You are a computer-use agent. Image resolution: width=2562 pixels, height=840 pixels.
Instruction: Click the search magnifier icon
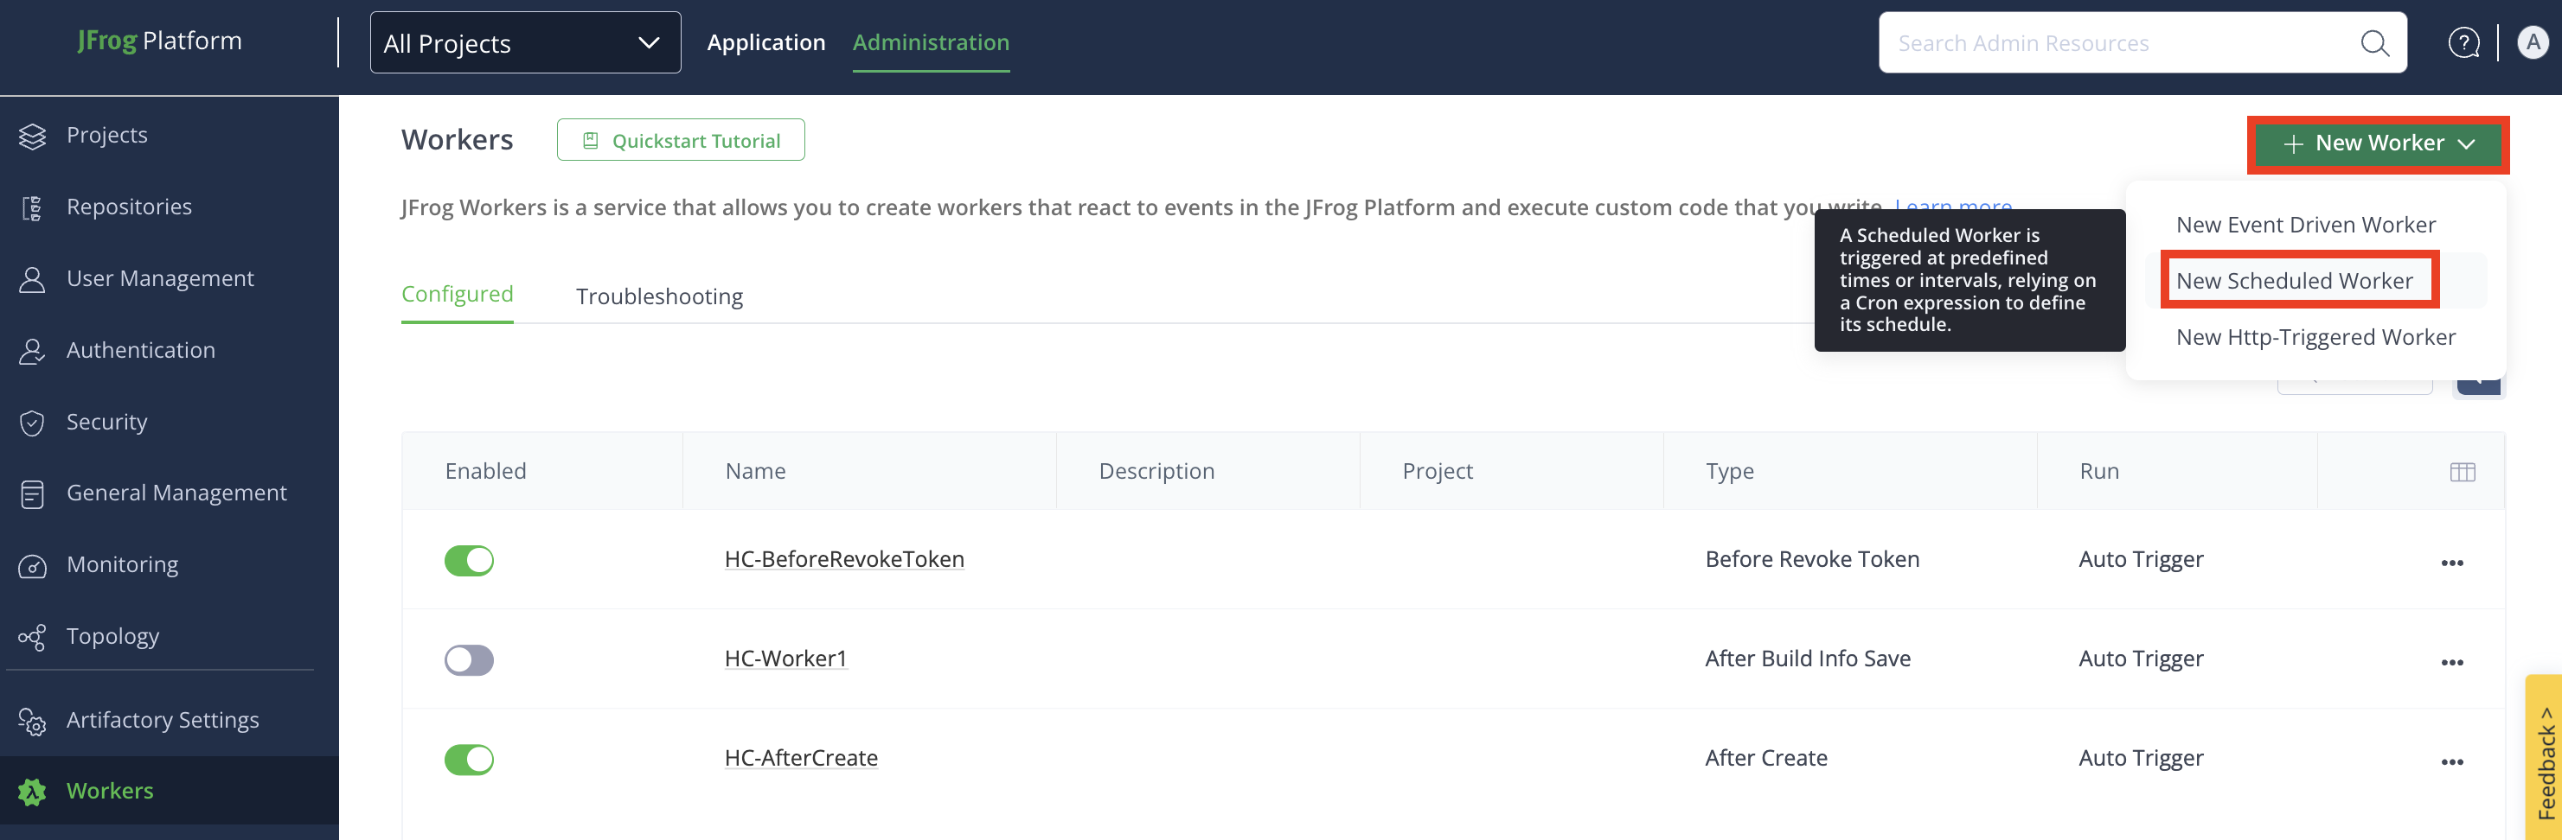coord(2374,44)
